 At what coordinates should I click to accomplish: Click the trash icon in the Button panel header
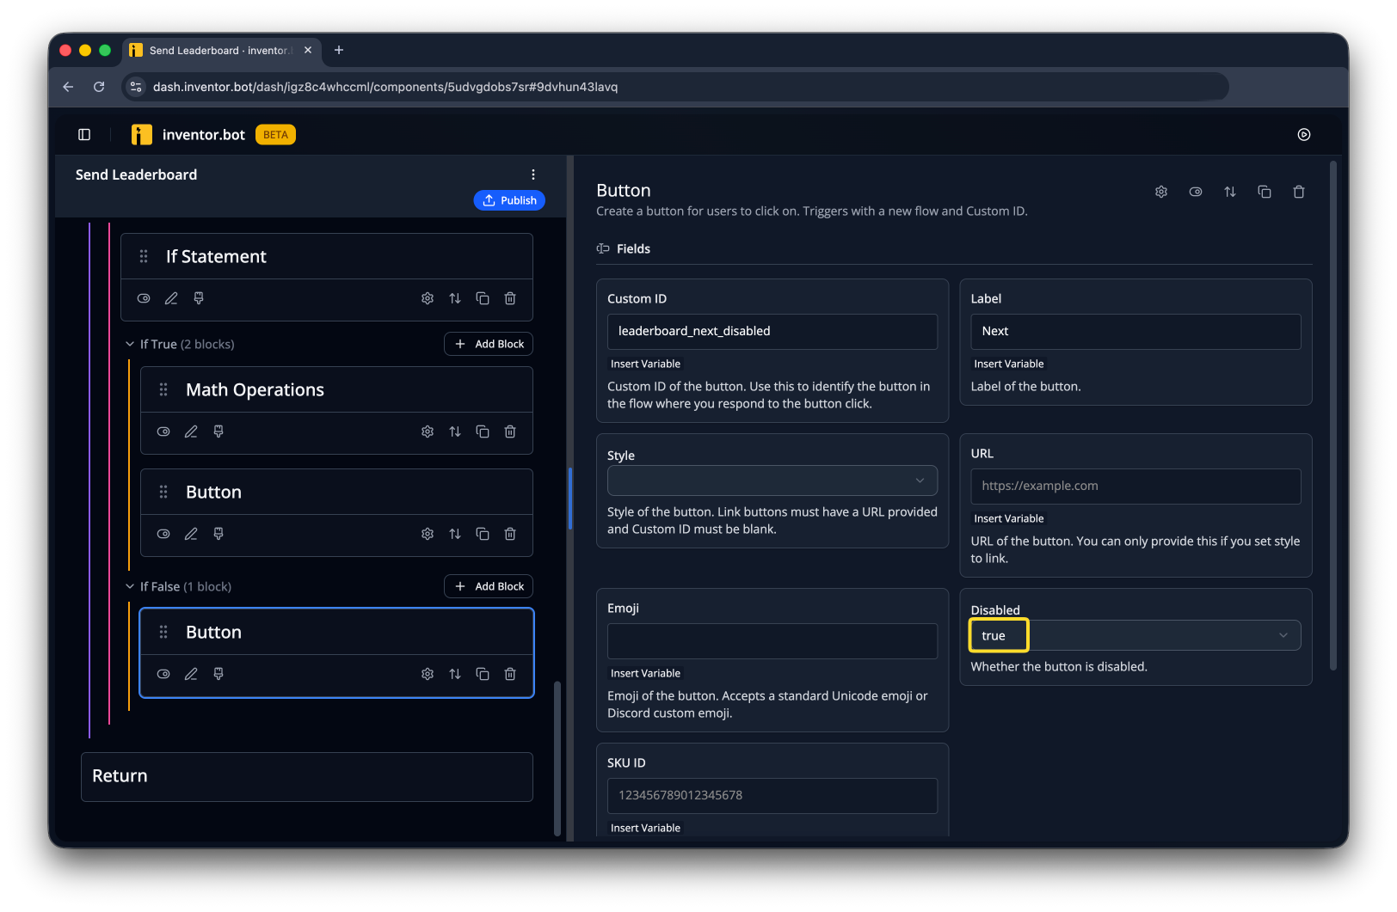(1299, 192)
